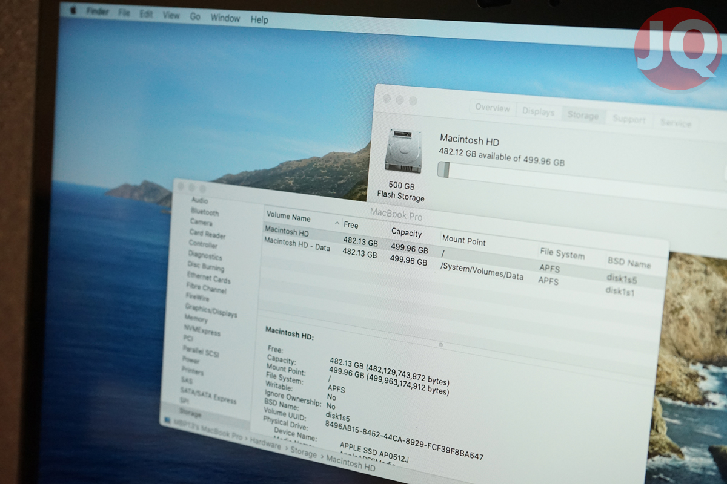Switch to the Overview tab
This screenshot has height=484, width=727.
pyautogui.click(x=493, y=108)
